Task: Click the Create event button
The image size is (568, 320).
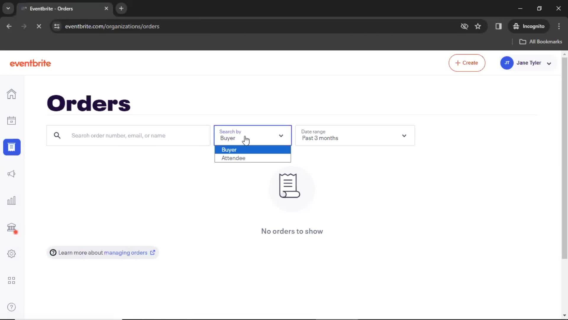Action: pos(467,63)
